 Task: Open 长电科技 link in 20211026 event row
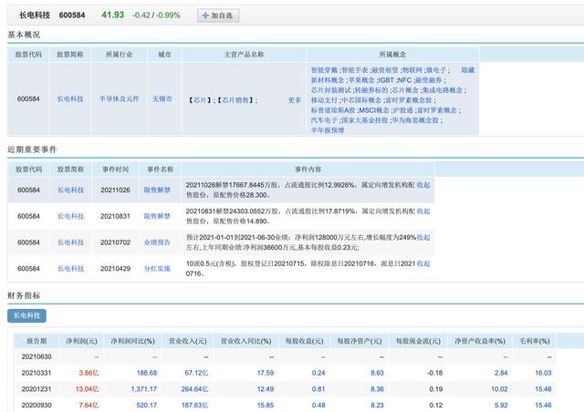point(70,190)
